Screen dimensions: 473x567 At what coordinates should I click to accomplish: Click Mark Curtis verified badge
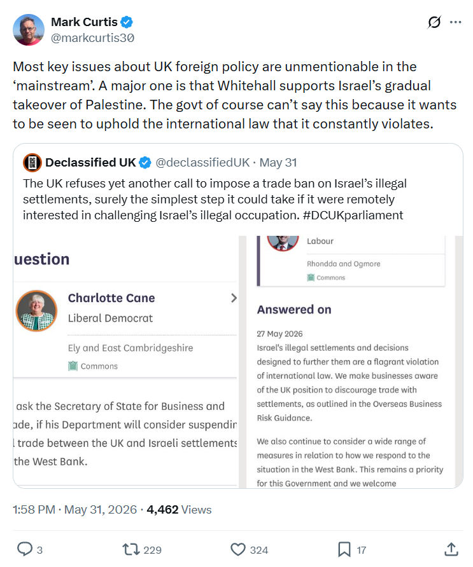[x=127, y=22]
